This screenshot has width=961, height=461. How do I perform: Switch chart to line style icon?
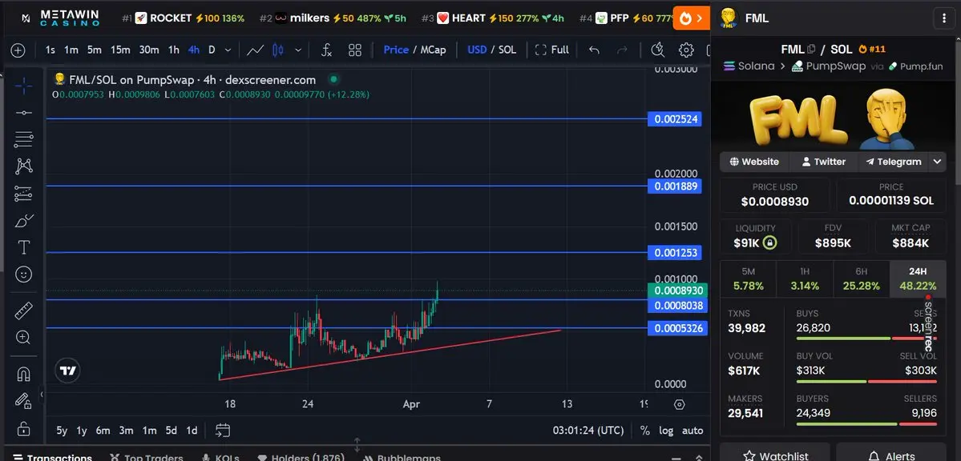(255, 50)
